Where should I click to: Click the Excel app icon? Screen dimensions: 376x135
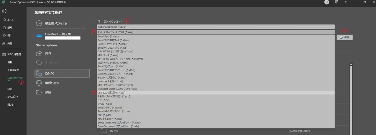click(3, 2)
